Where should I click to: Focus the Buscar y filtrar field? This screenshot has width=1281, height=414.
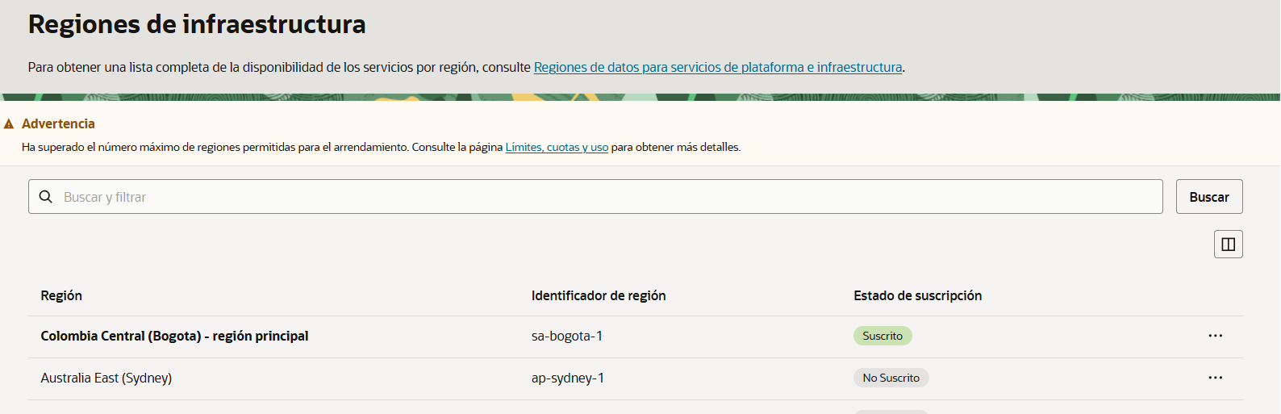point(595,197)
